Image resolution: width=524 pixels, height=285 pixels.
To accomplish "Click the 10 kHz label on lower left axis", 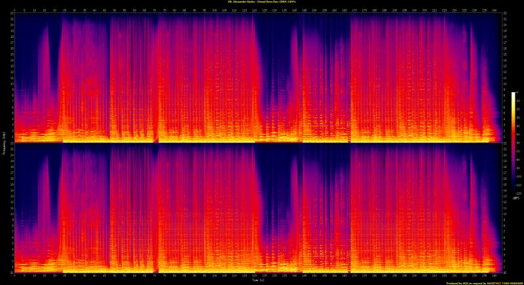I will pyautogui.click(x=10, y=214).
